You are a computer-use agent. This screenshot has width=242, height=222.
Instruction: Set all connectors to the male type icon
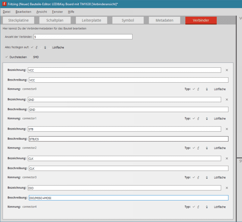(37, 47)
